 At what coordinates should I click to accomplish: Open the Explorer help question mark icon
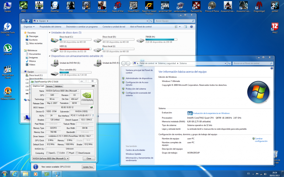191,27
